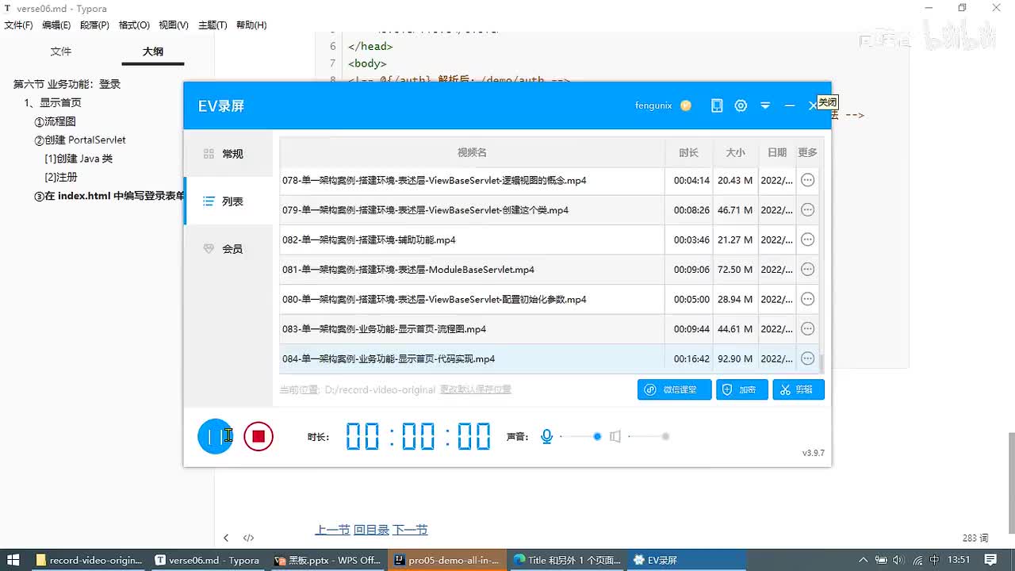This screenshot has width=1015, height=571.
Task: Click the 剪辑 button
Action: 799,389
